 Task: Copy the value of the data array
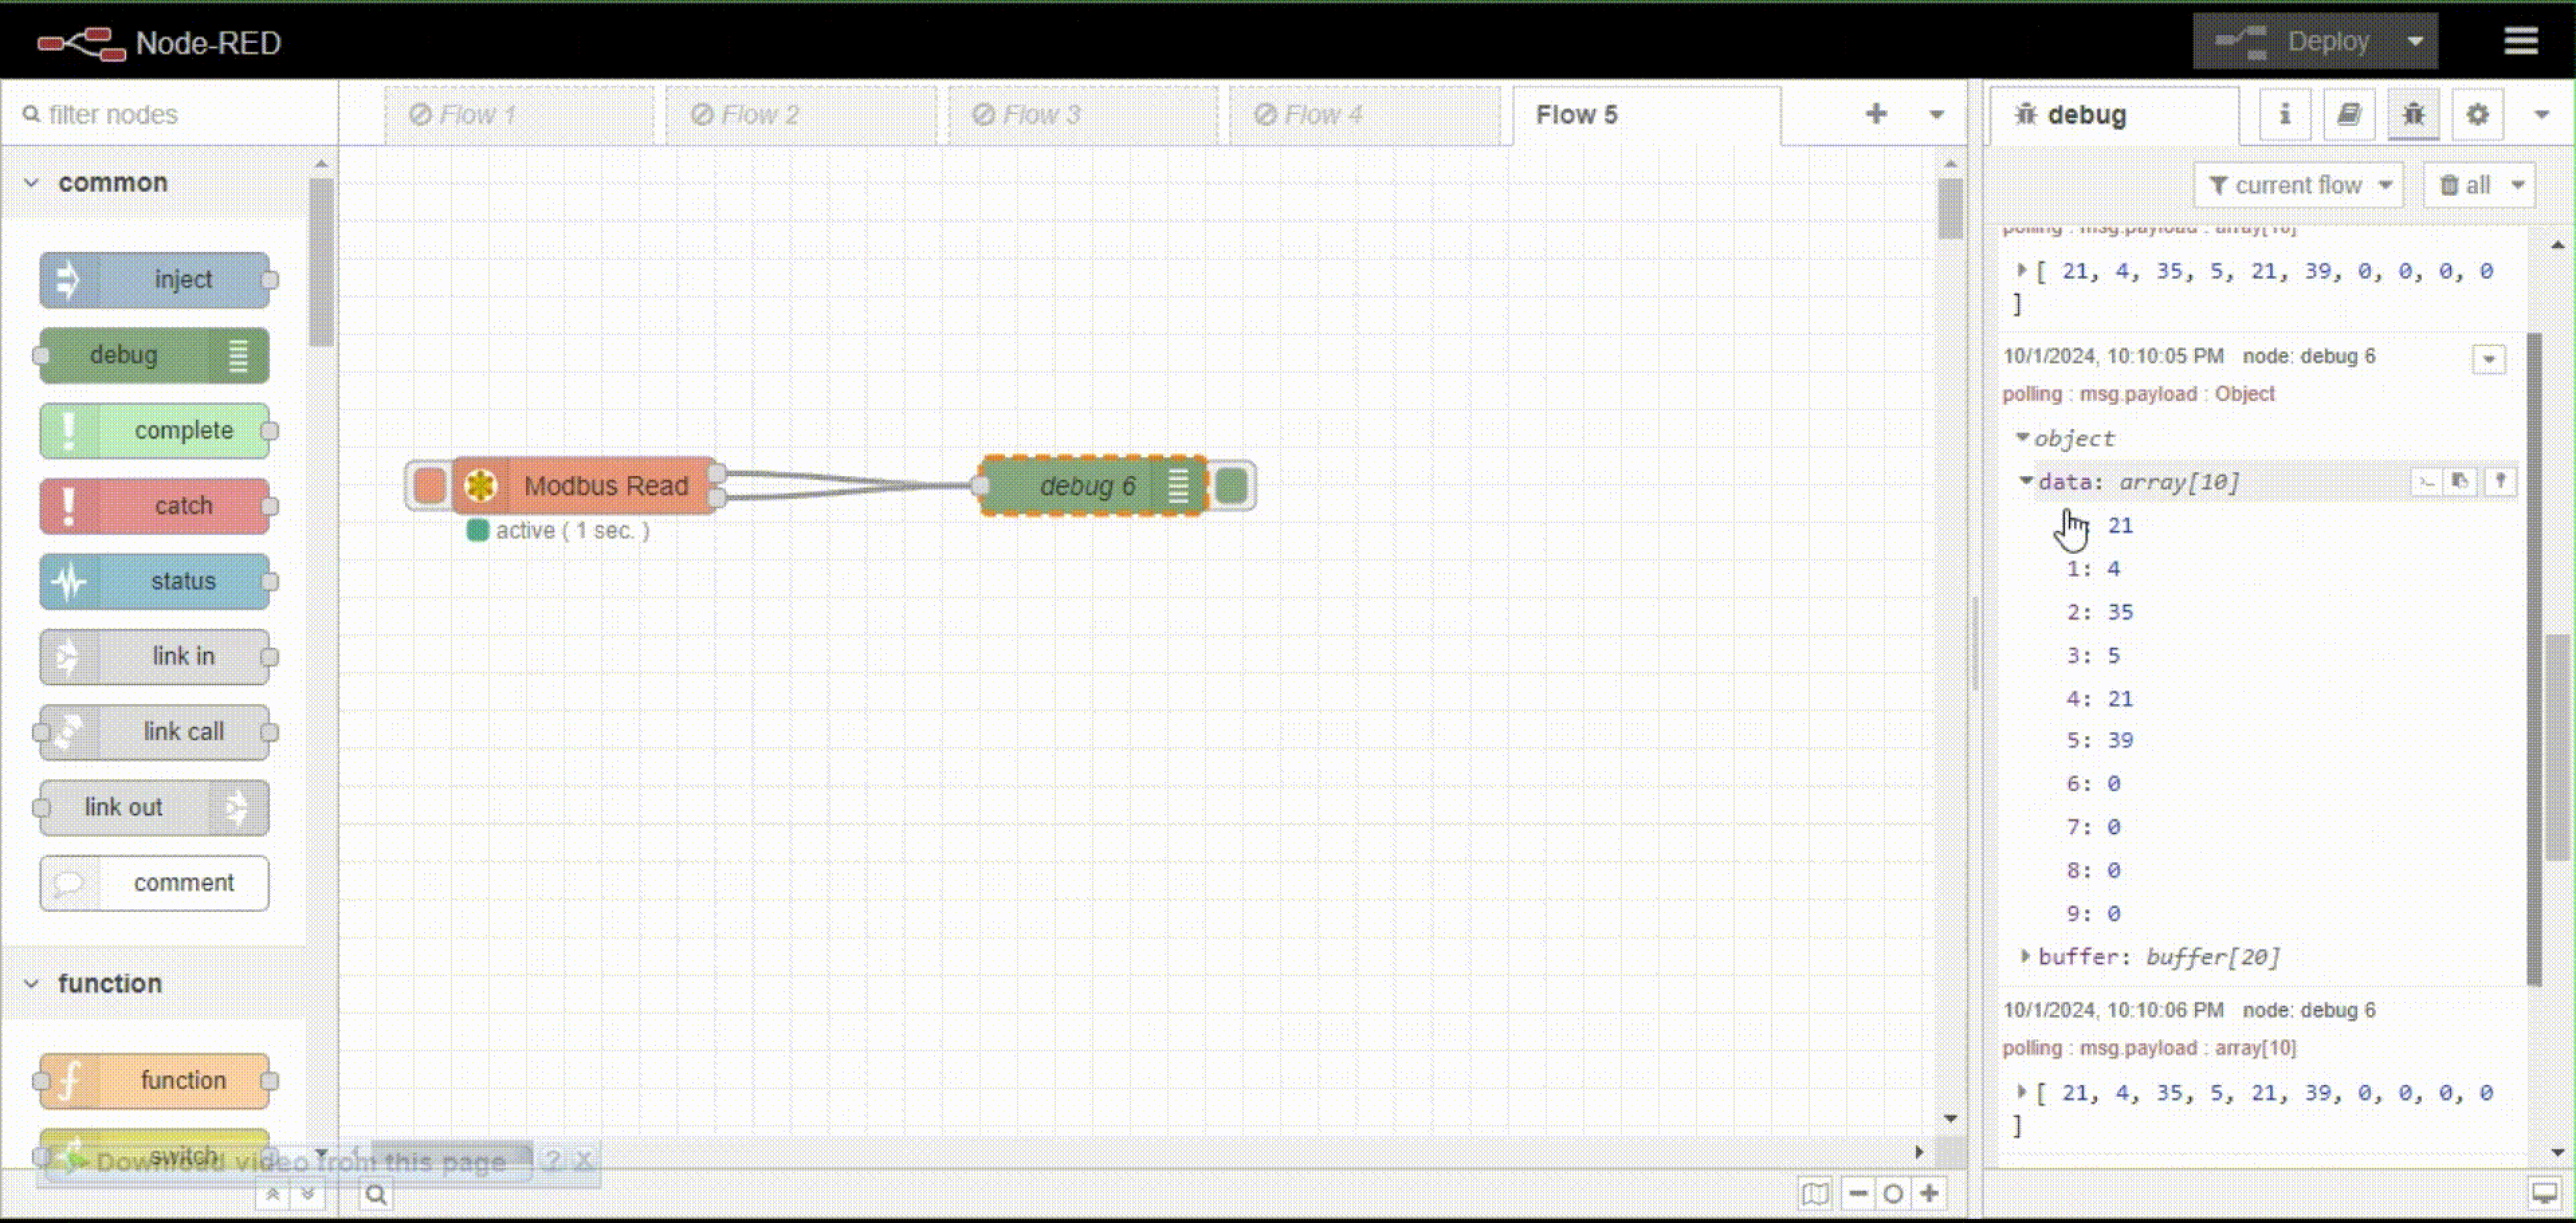pyautogui.click(x=2462, y=481)
